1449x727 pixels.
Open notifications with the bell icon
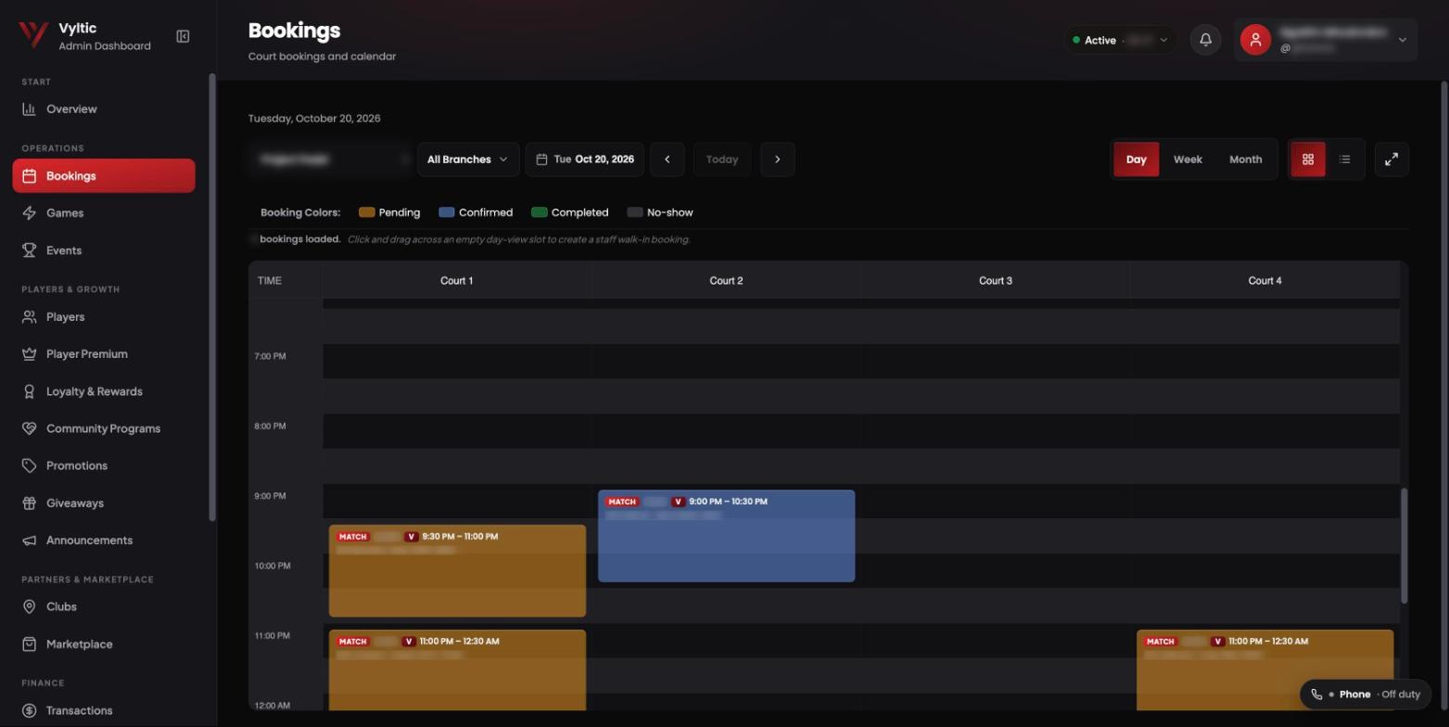click(1205, 40)
